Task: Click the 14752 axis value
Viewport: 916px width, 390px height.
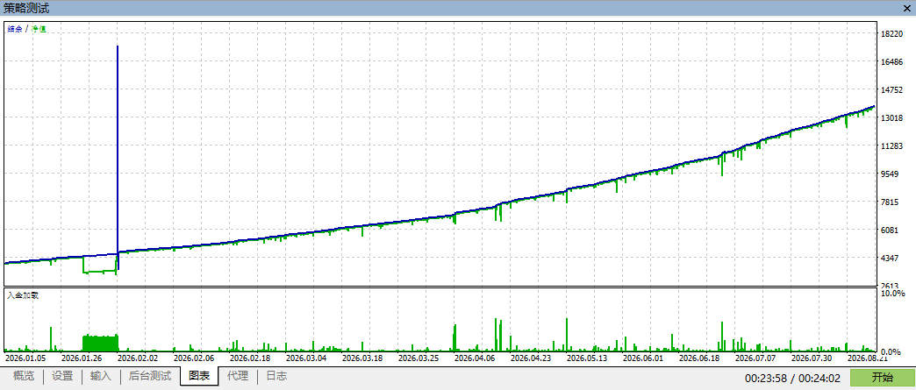Action: point(891,90)
